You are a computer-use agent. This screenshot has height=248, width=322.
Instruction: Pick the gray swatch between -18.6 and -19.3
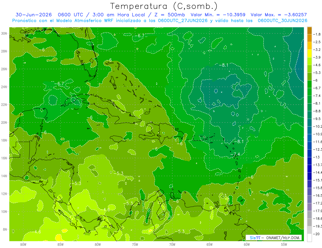coord(309,222)
